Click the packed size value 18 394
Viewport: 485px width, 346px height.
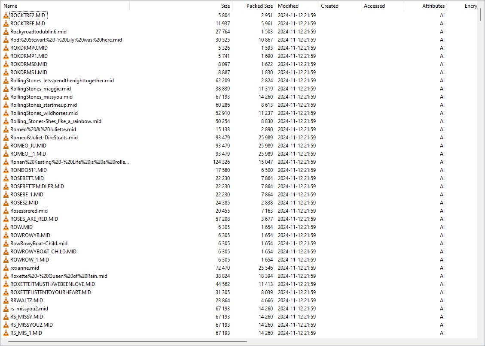pyautogui.click(x=266, y=276)
